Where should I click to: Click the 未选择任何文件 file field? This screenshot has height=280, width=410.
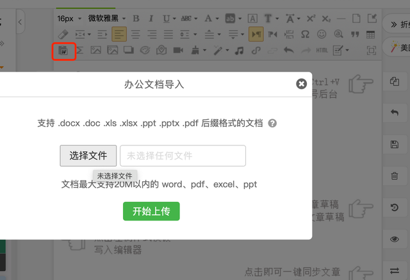[x=183, y=156]
